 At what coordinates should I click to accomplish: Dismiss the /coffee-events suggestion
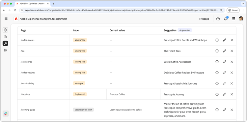coord(232,40)
